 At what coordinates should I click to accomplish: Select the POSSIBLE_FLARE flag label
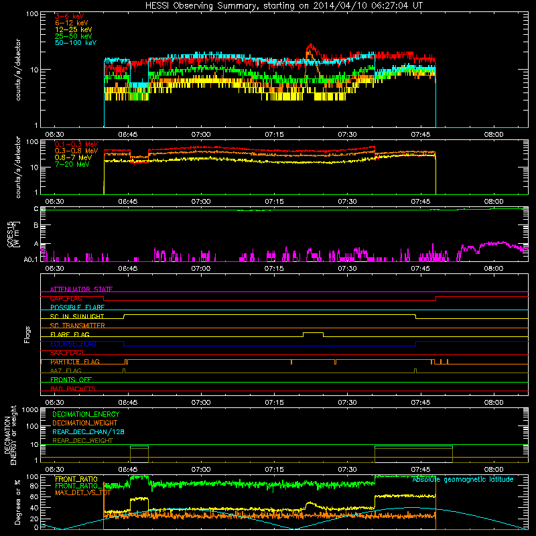pos(77,308)
